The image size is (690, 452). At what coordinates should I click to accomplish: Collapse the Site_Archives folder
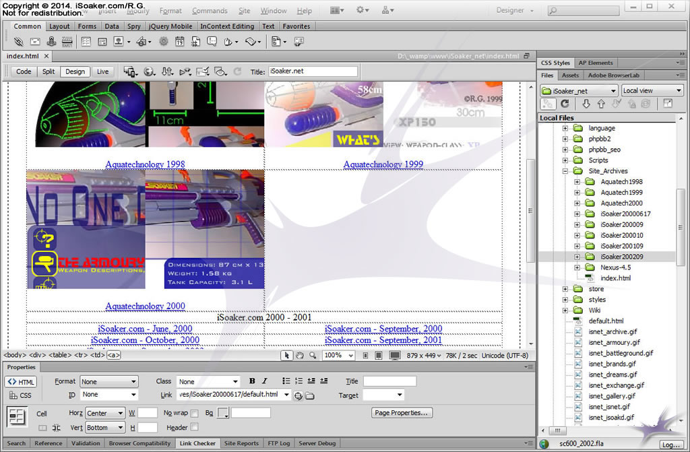tap(565, 171)
